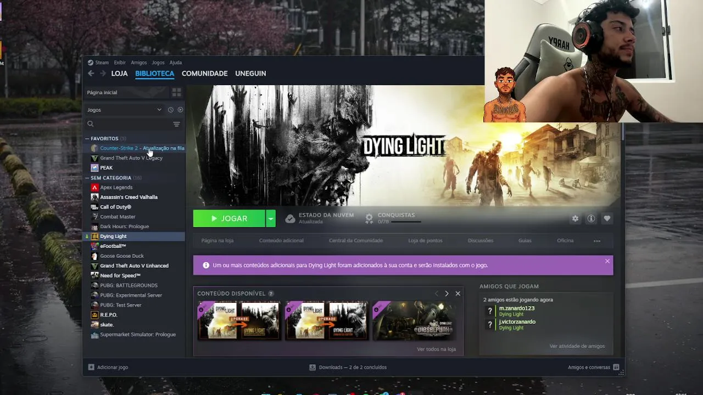Open the Amigos menu
The width and height of the screenshot is (703, 395).
(138, 63)
